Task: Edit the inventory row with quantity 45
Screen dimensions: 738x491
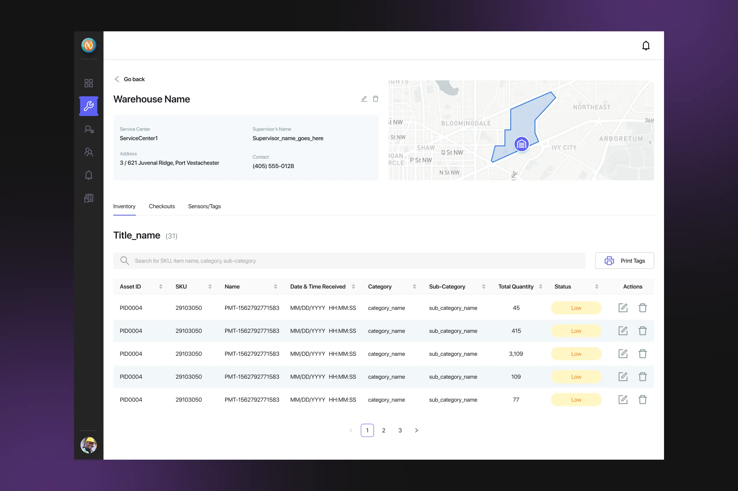Action: click(623, 308)
